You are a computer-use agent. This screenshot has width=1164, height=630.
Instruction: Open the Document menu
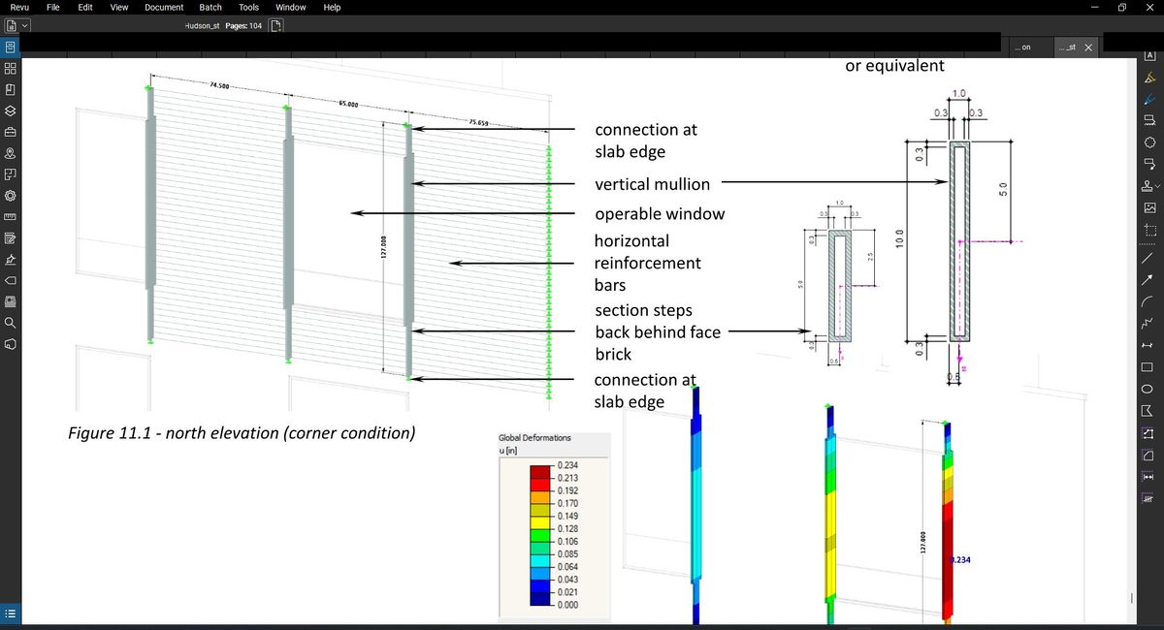click(x=163, y=7)
